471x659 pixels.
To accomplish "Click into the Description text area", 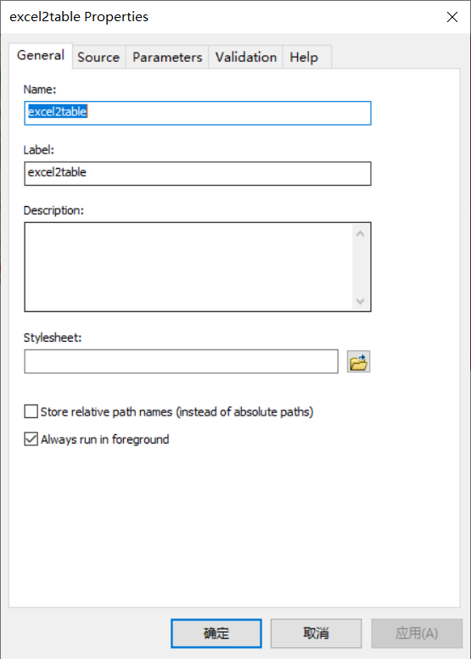I will [188, 267].
